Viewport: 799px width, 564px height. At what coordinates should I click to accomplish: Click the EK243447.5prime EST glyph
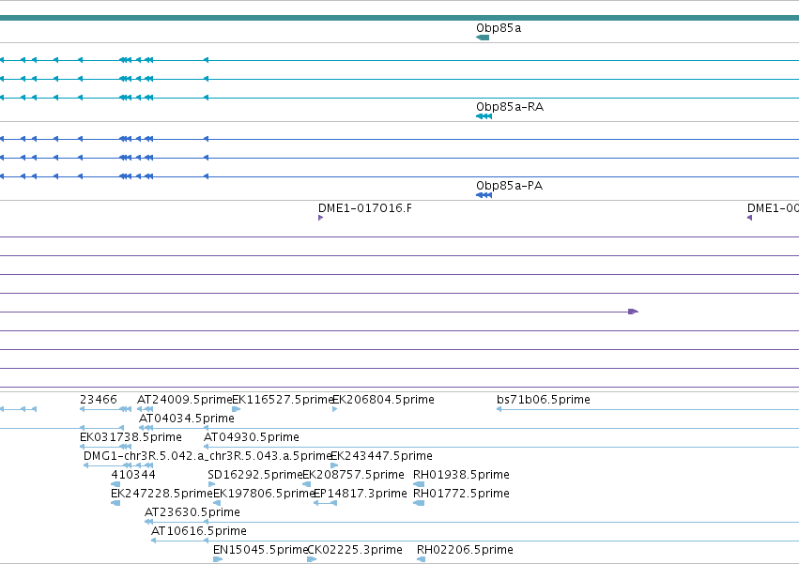tap(334, 465)
